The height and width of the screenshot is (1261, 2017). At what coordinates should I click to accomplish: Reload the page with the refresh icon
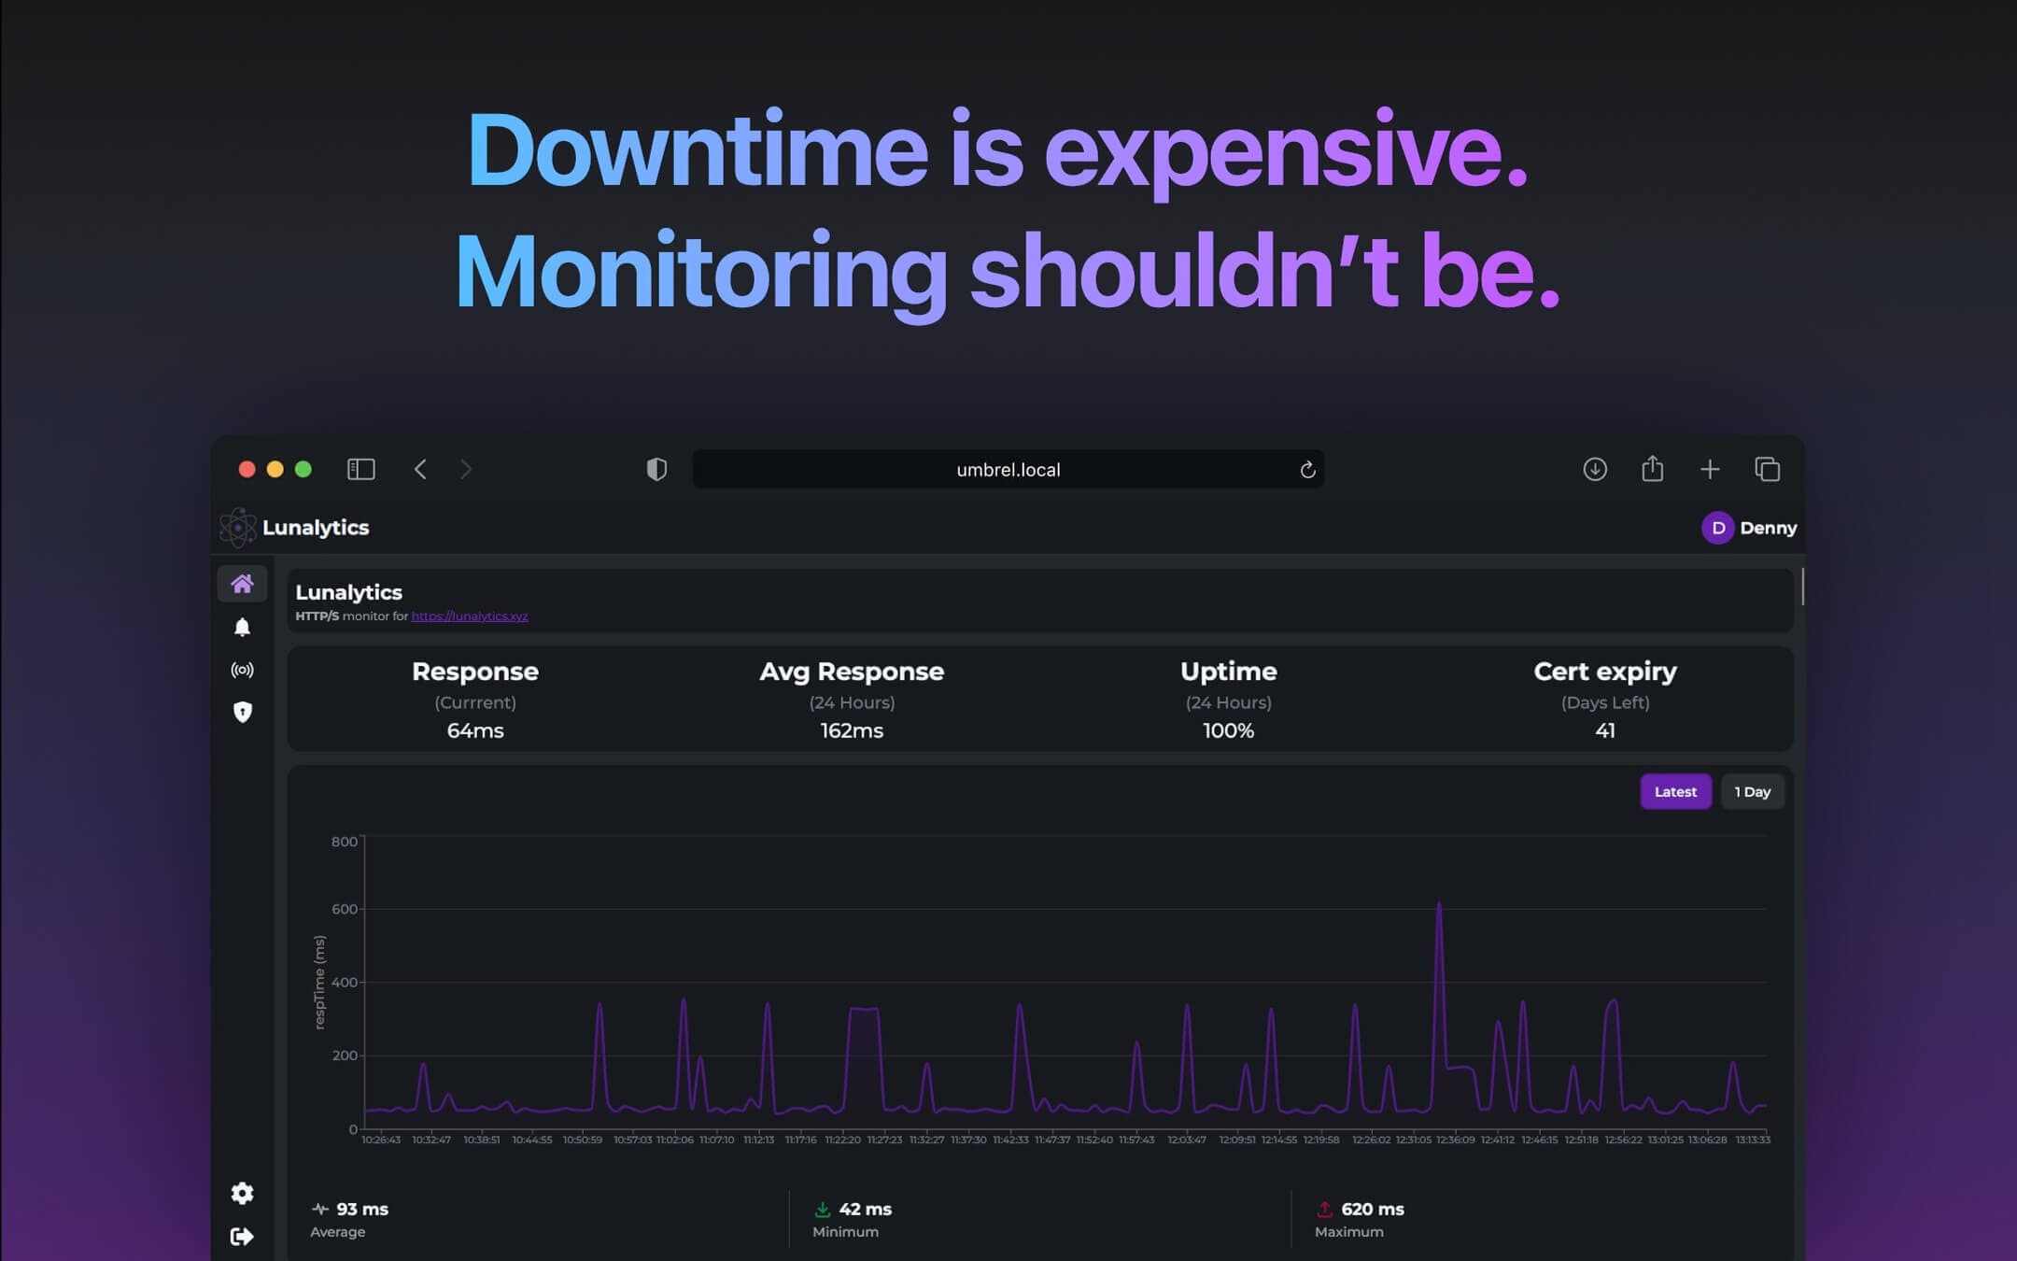coord(1307,470)
